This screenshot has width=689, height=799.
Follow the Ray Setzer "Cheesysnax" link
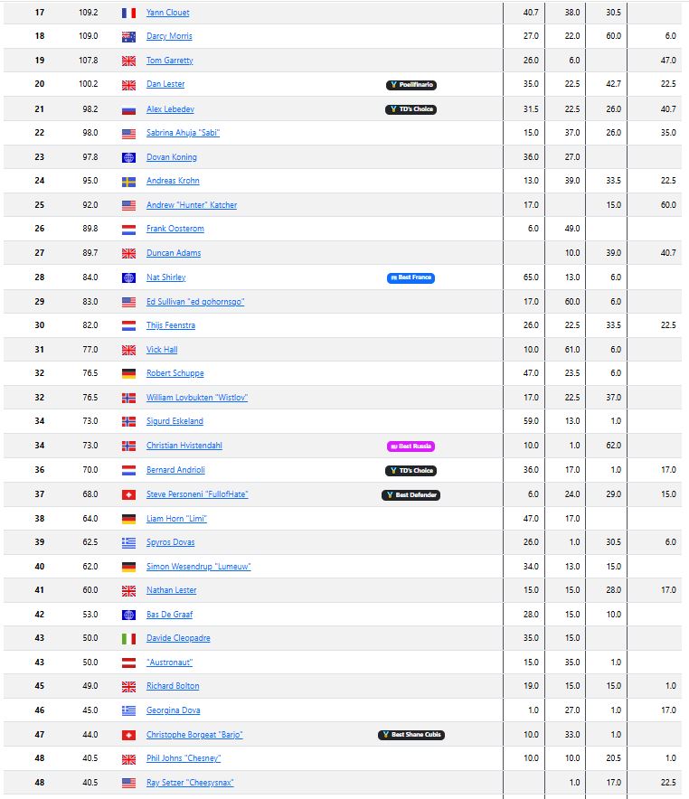tap(190, 783)
